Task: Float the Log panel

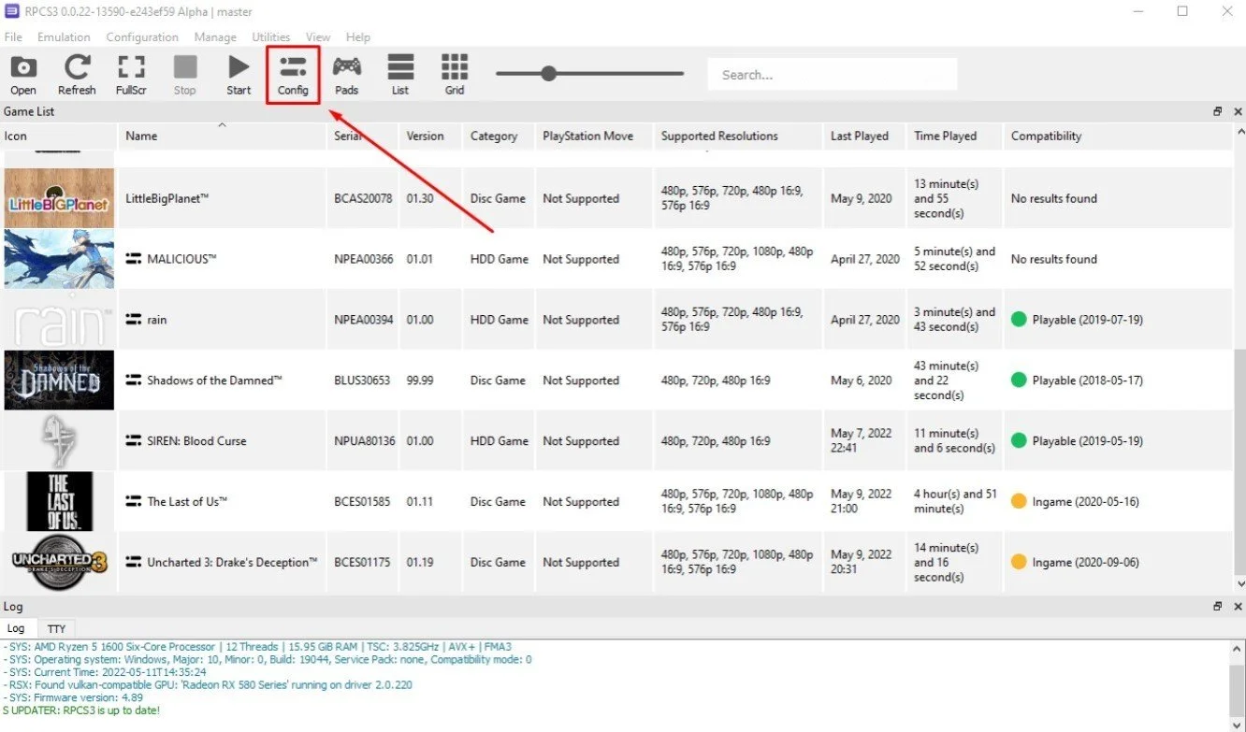Action: click(x=1217, y=607)
